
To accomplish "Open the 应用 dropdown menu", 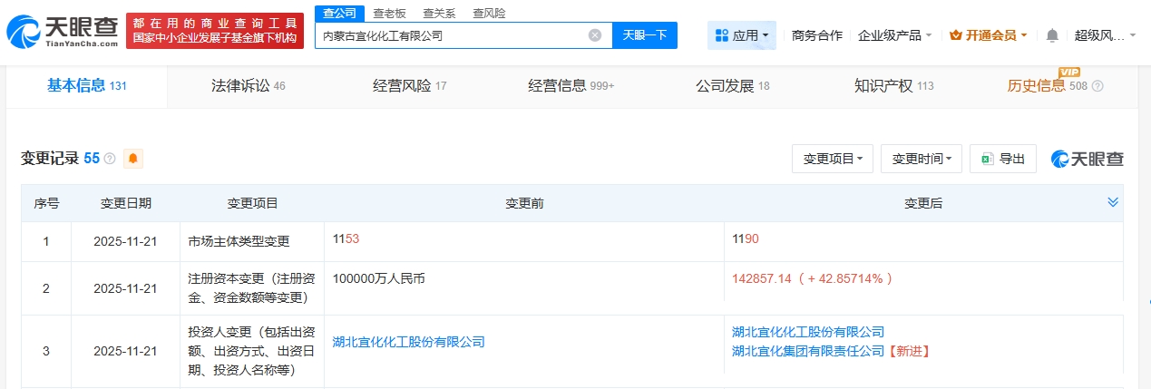I will pyautogui.click(x=741, y=35).
